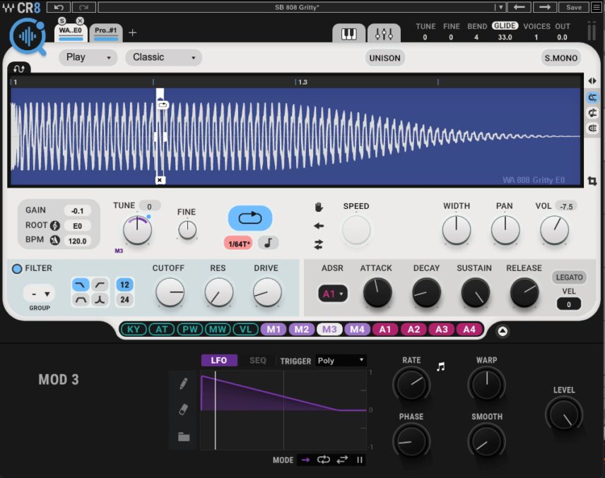The image size is (605, 478).
Task: Click the note sync icon beside 1/64T
Action: 268,243
